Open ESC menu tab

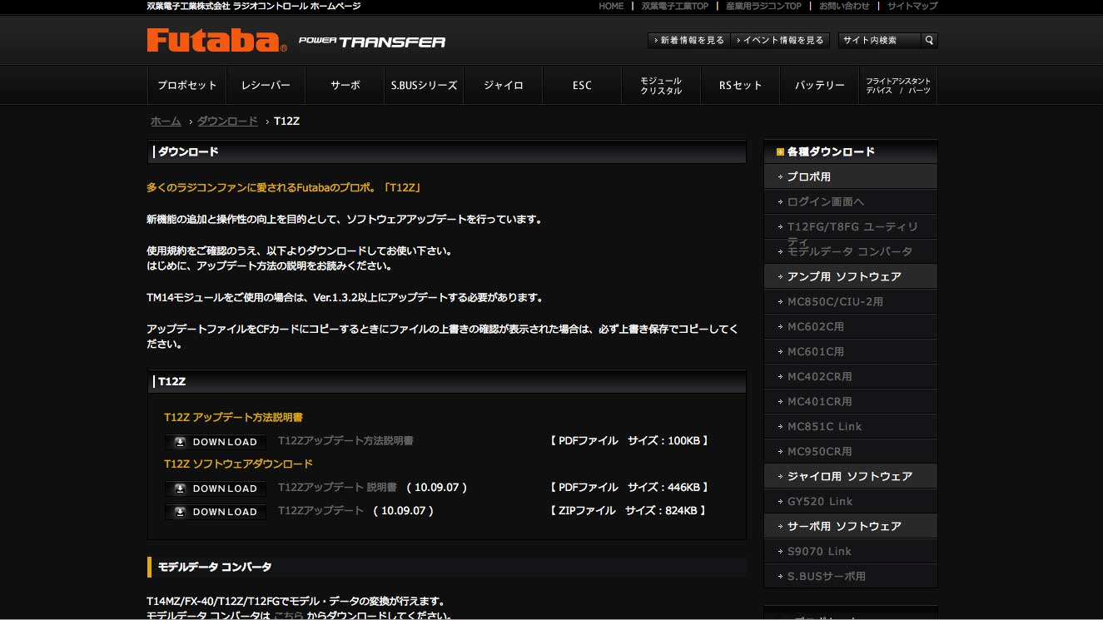pyautogui.click(x=582, y=85)
